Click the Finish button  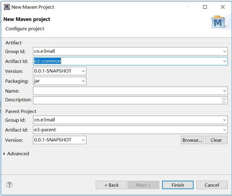tap(178, 185)
